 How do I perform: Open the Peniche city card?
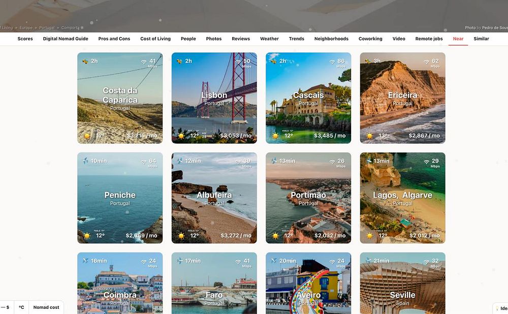pyautogui.click(x=120, y=198)
